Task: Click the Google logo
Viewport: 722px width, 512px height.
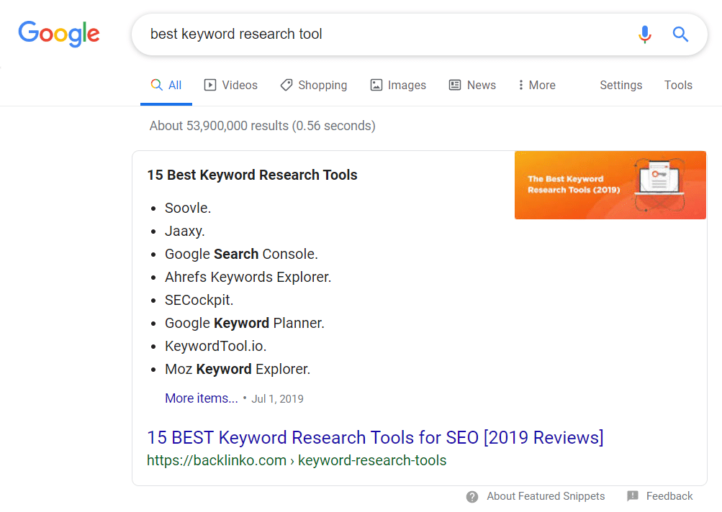Action: [x=59, y=34]
